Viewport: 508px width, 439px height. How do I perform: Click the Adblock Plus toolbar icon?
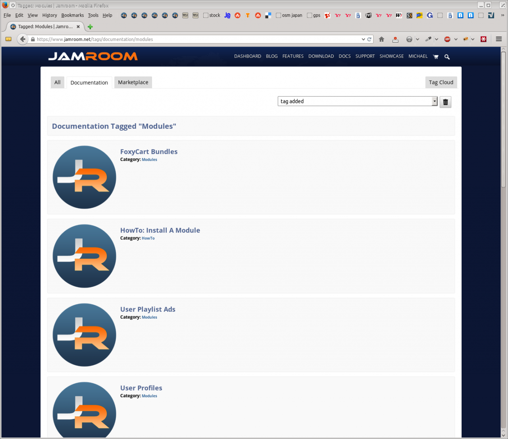pyautogui.click(x=447, y=39)
